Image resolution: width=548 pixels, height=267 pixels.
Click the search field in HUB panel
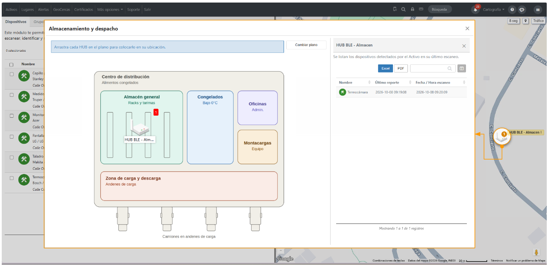tap(432, 68)
